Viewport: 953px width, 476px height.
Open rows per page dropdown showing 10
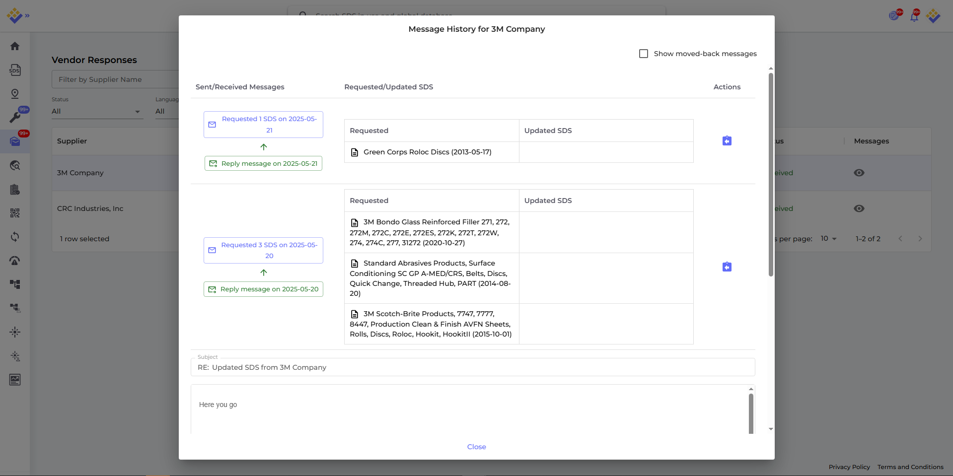(828, 239)
